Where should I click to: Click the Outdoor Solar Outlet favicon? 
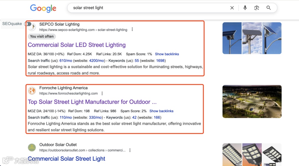pyautogui.click(x=32, y=147)
